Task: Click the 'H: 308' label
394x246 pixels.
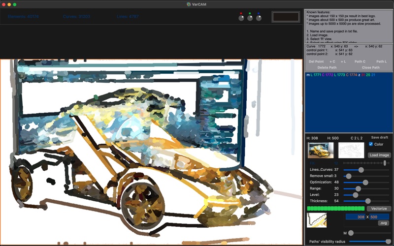Action: (x=312, y=138)
